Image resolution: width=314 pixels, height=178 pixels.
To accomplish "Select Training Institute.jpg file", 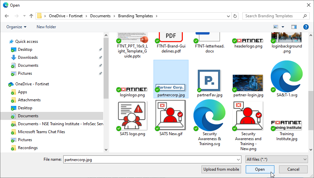I will (287, 131).
